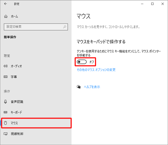Click the keyboard icon beside キーボード

(x=5, y=112)
